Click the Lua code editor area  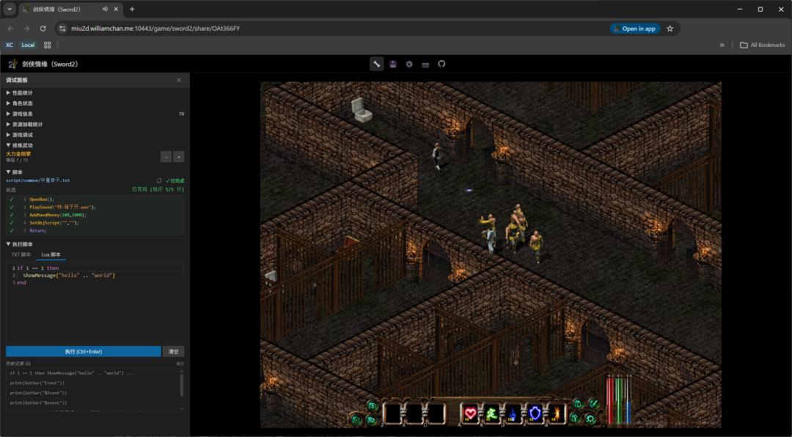pos(95,308)
